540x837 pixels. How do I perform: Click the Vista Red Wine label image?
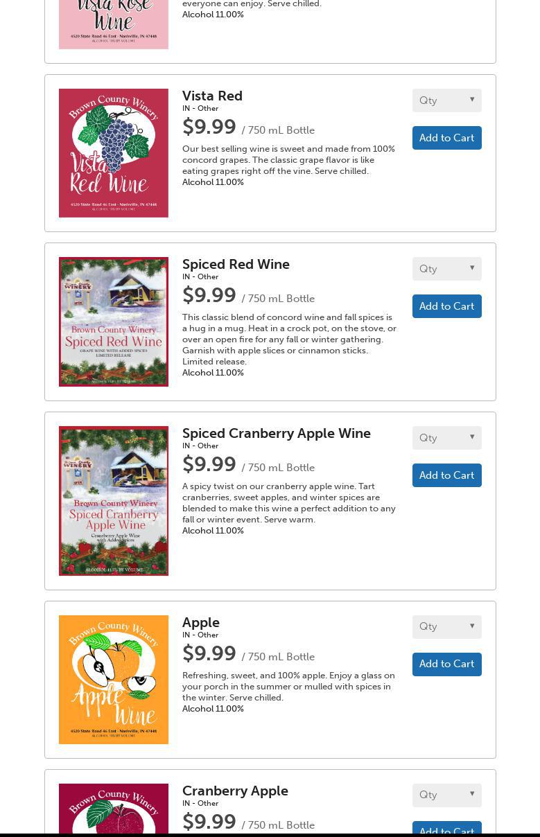tap(114, 153)
